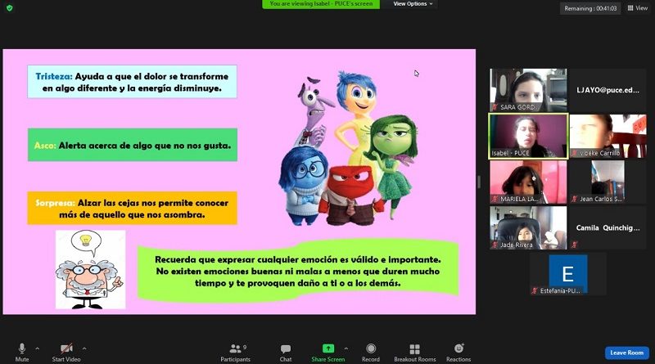Viewport: 655px width, 364px height.
Task: Click the green Share Screen icon
Action: (328, 348)
